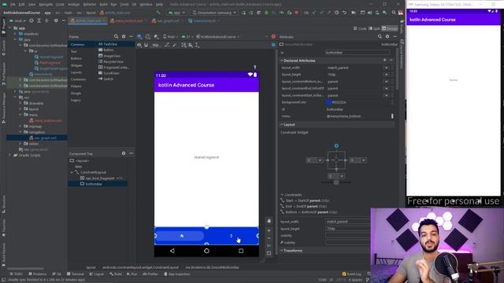Expand the Transforms section
504x283 pixels.
tap(282, 250)
